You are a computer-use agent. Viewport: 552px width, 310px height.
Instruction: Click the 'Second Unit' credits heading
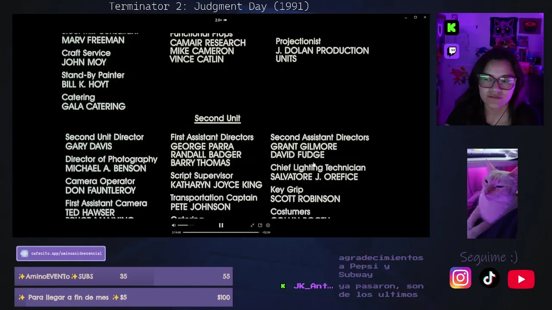pos(217,118)
